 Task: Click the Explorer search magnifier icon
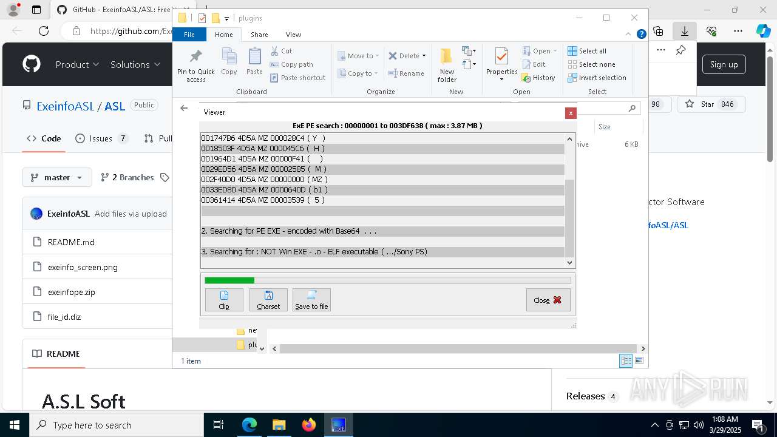(x=632, y=108)
